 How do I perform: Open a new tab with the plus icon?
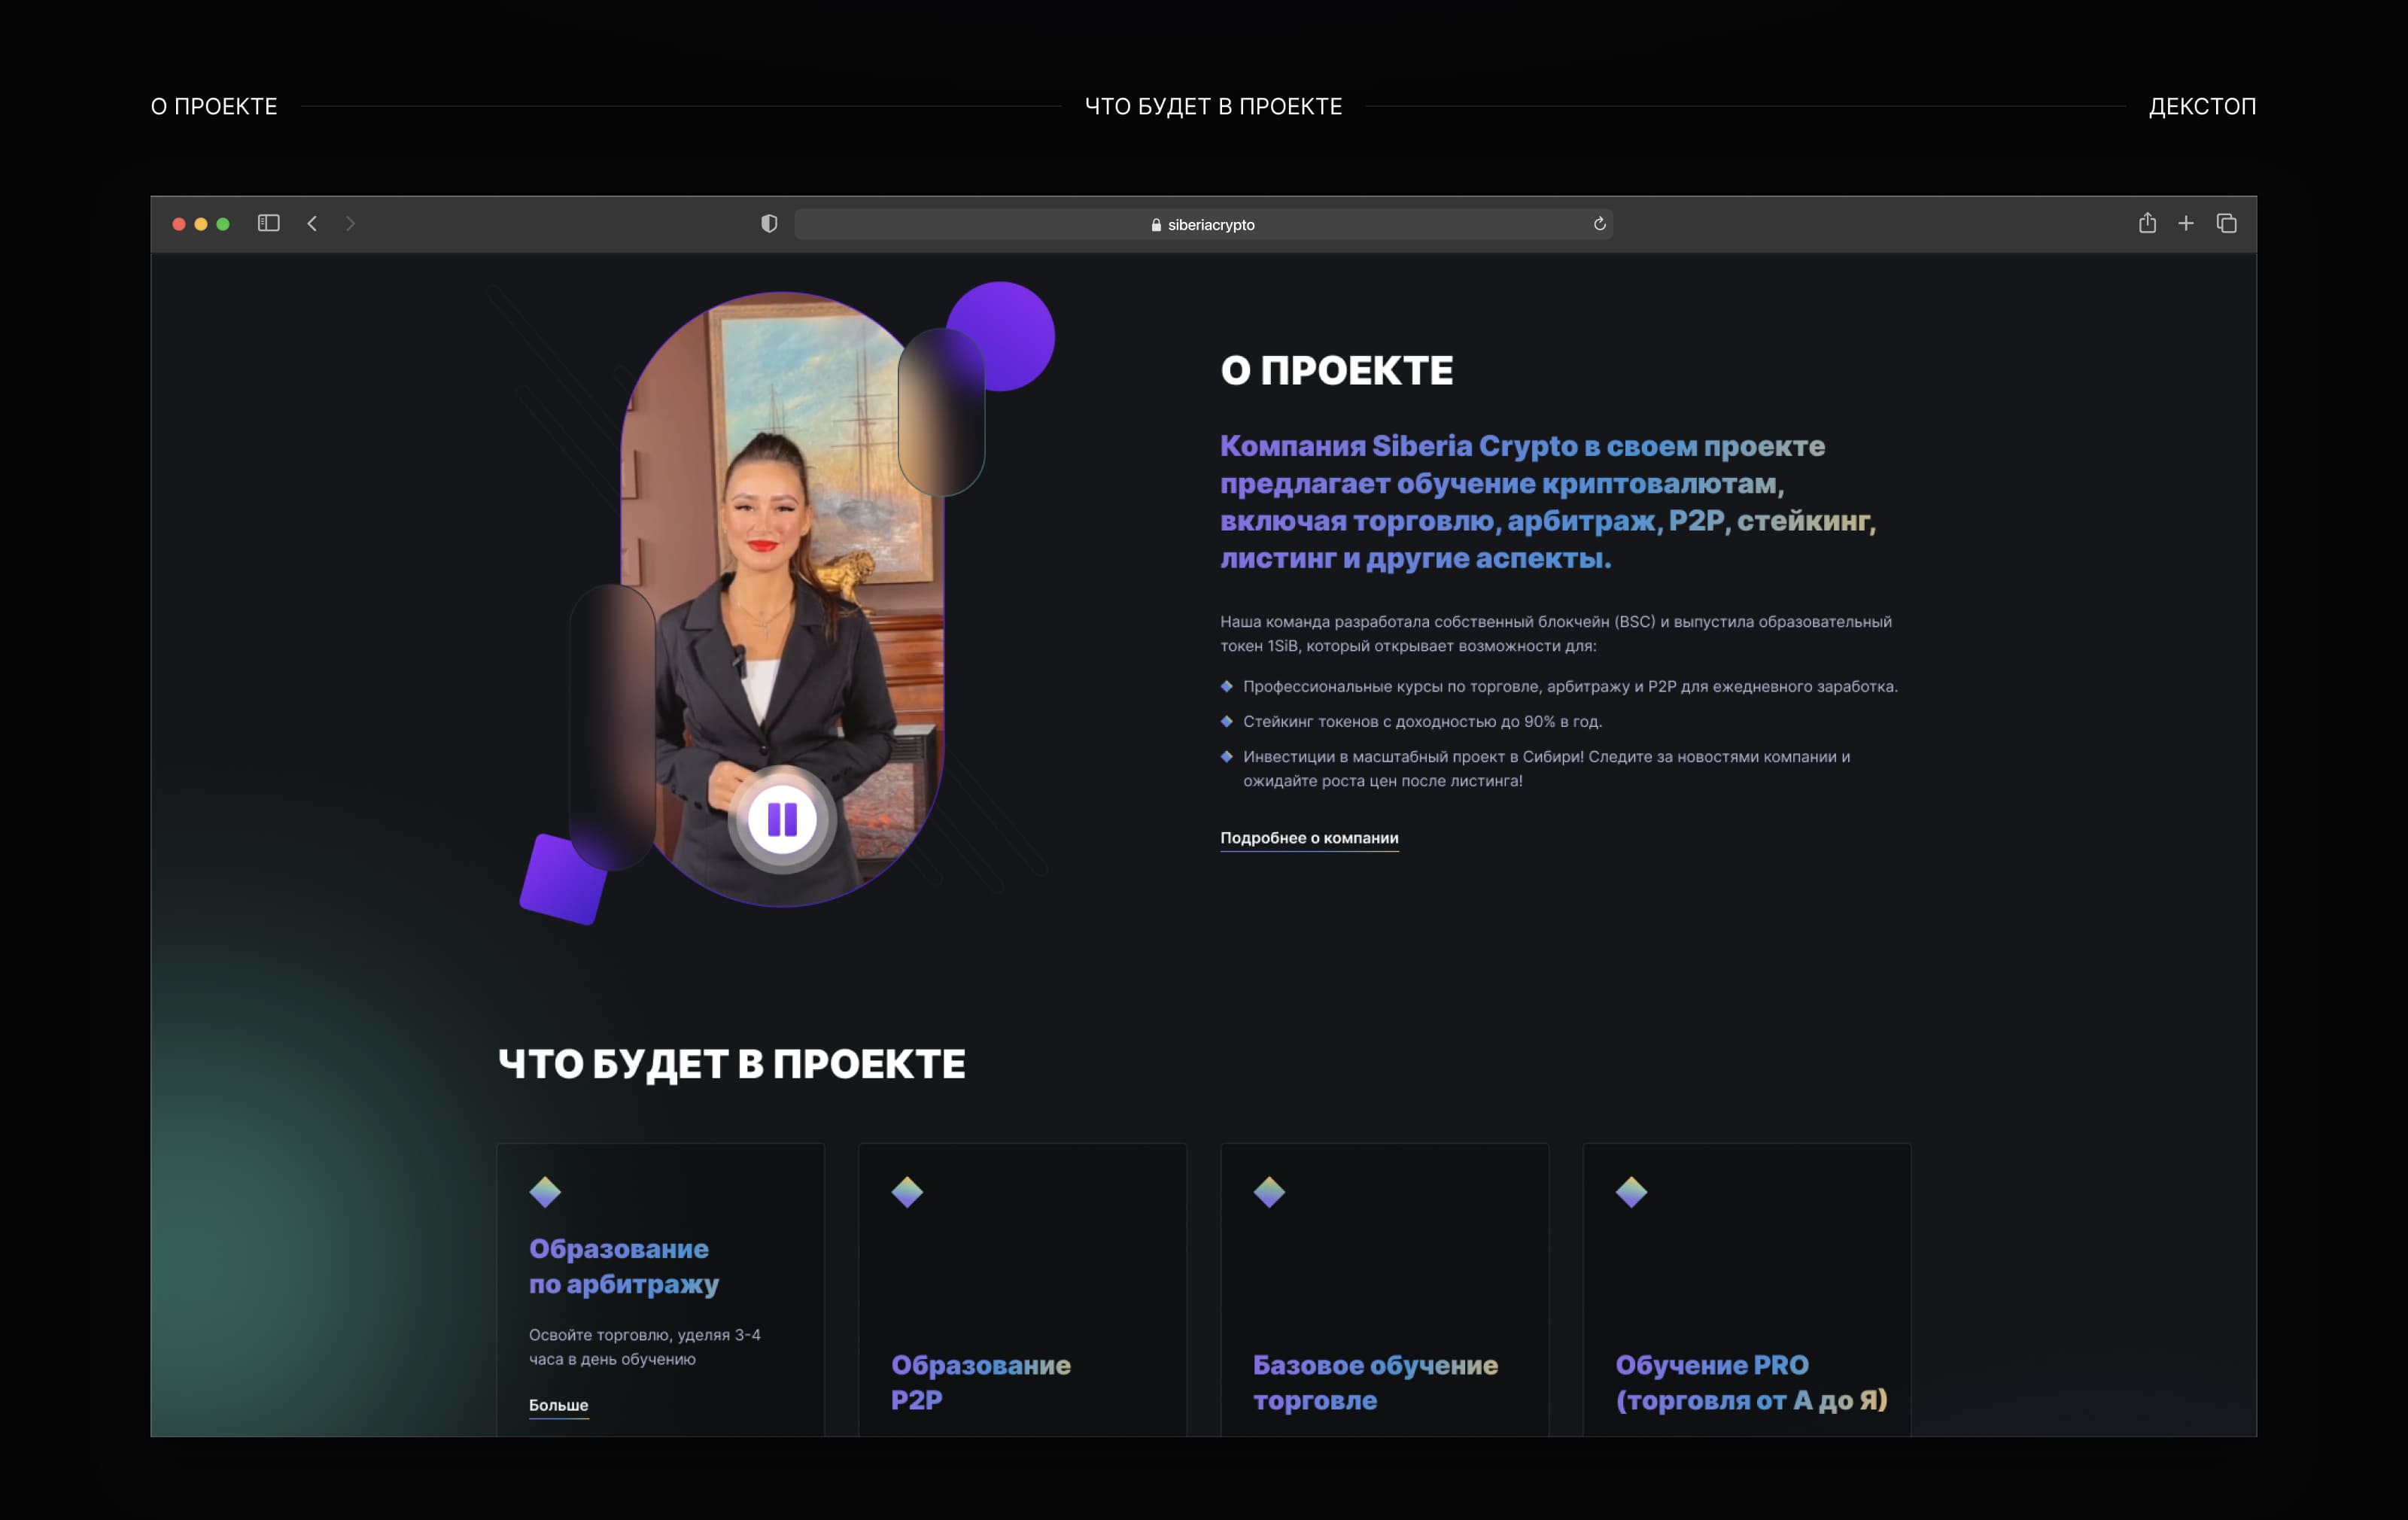coord(2187,223)
